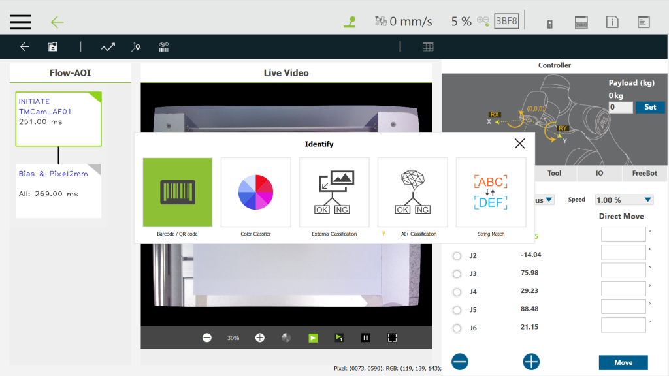Select the J2 joint radio button

(457, 255)
